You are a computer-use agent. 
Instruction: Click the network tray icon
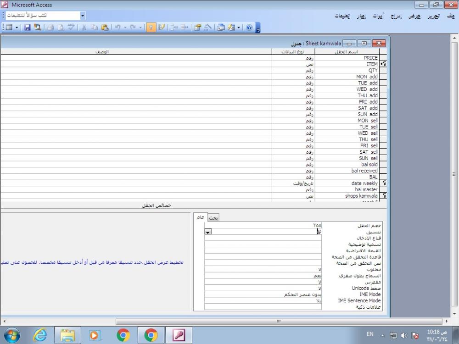coord(393,336)
